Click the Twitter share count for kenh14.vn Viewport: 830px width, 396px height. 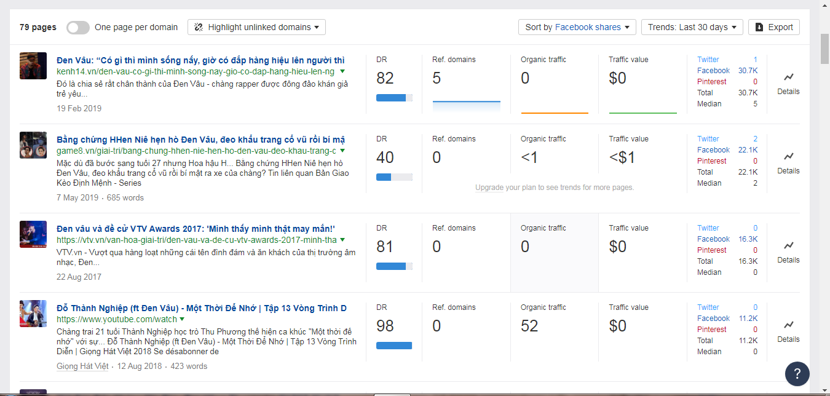point(755,60)
